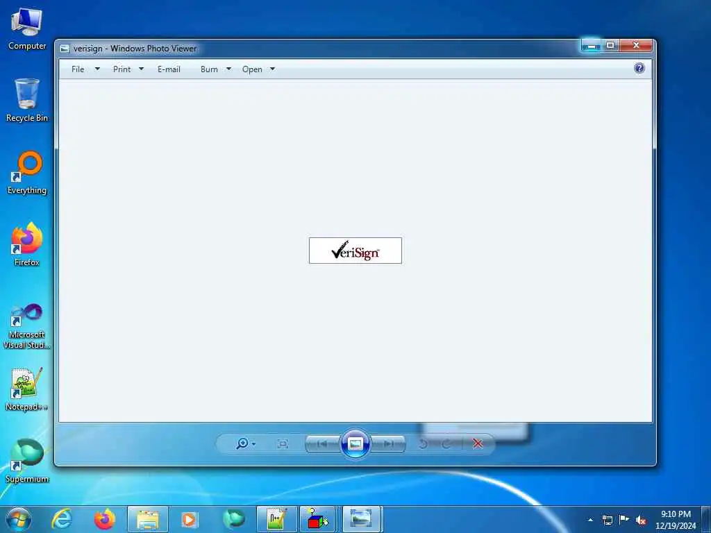
Task: Launch Internet Explorer from taskbar
Action: [62, 519]
